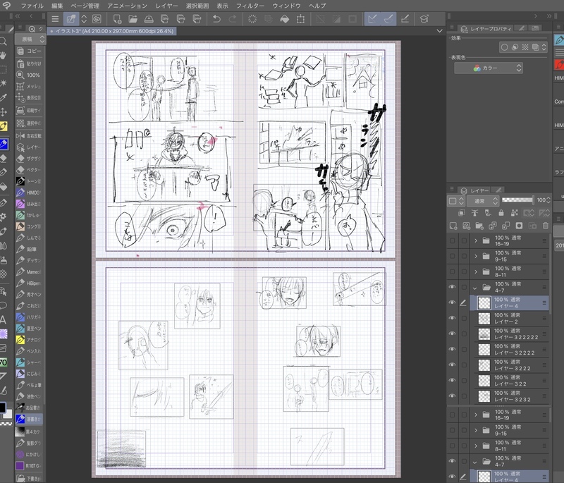Click the 左右反転 flip command
The width and height of the screenshot is (564, 483).
(x=30, y=135)
